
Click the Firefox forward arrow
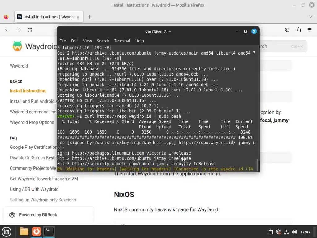click(x=19, y=30)
